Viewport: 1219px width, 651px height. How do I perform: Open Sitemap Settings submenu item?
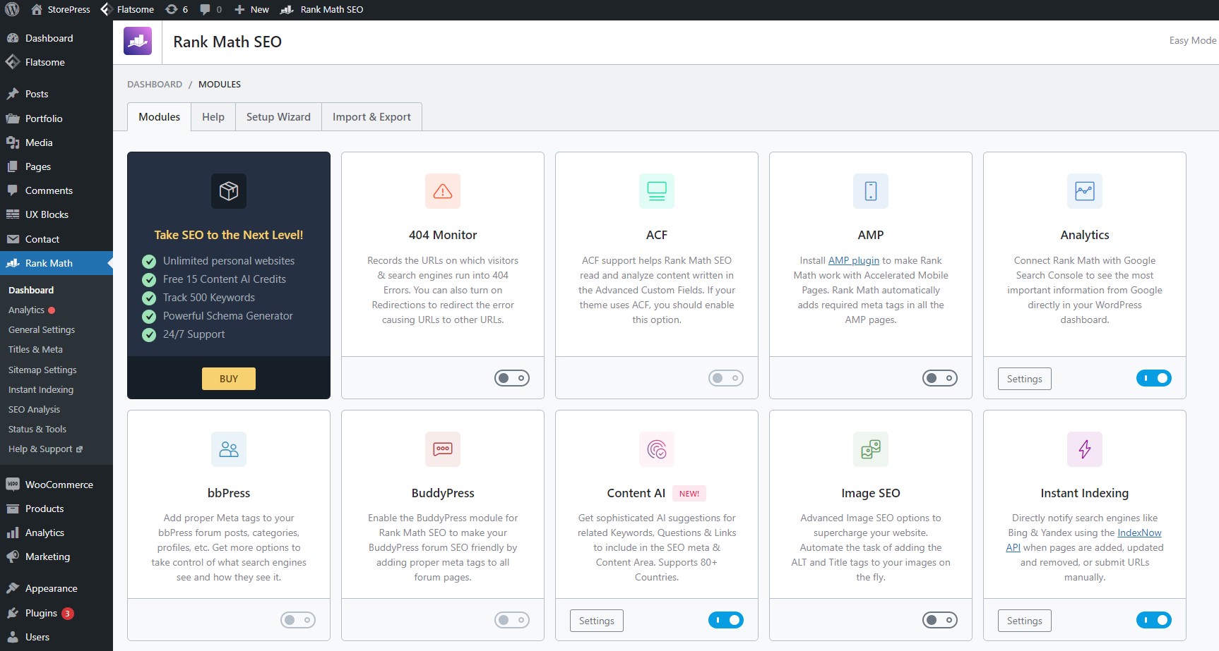(x=42, y=370)
